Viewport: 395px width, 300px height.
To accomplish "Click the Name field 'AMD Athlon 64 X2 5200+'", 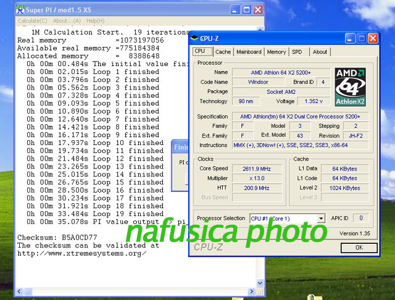I will 281,73.
